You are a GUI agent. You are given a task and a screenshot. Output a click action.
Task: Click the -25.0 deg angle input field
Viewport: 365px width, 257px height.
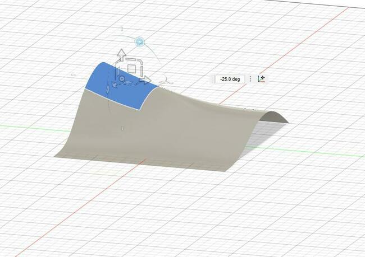coord(230,79)
